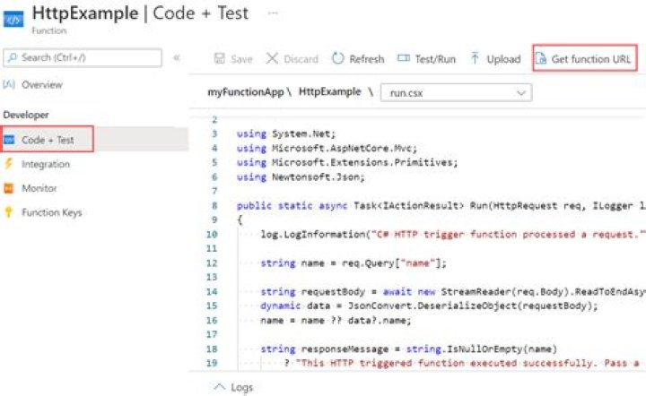The image size is (646, 396).
Task: Open the Monitor menu item
Action: click(x=39, y=188)
